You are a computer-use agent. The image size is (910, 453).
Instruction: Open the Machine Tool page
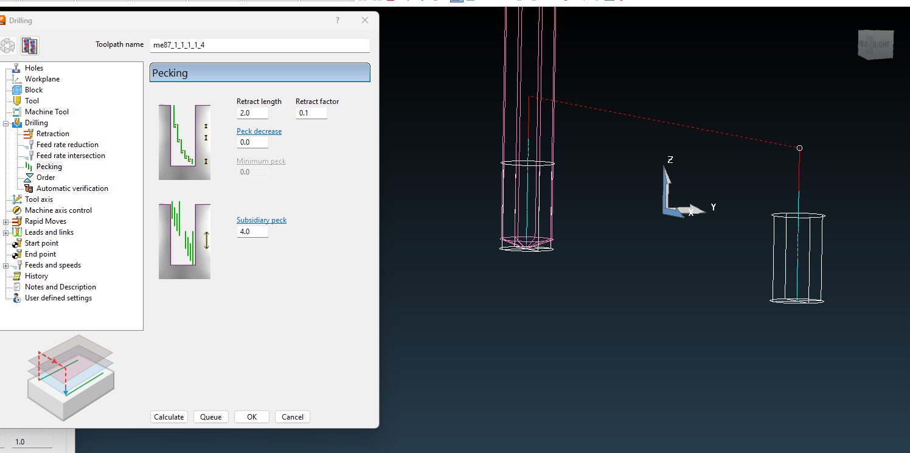tap(46, 112)
